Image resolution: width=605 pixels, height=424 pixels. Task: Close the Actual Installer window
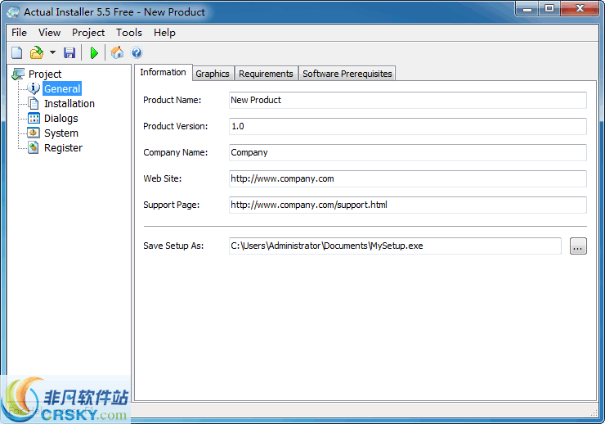coord(580,8)
